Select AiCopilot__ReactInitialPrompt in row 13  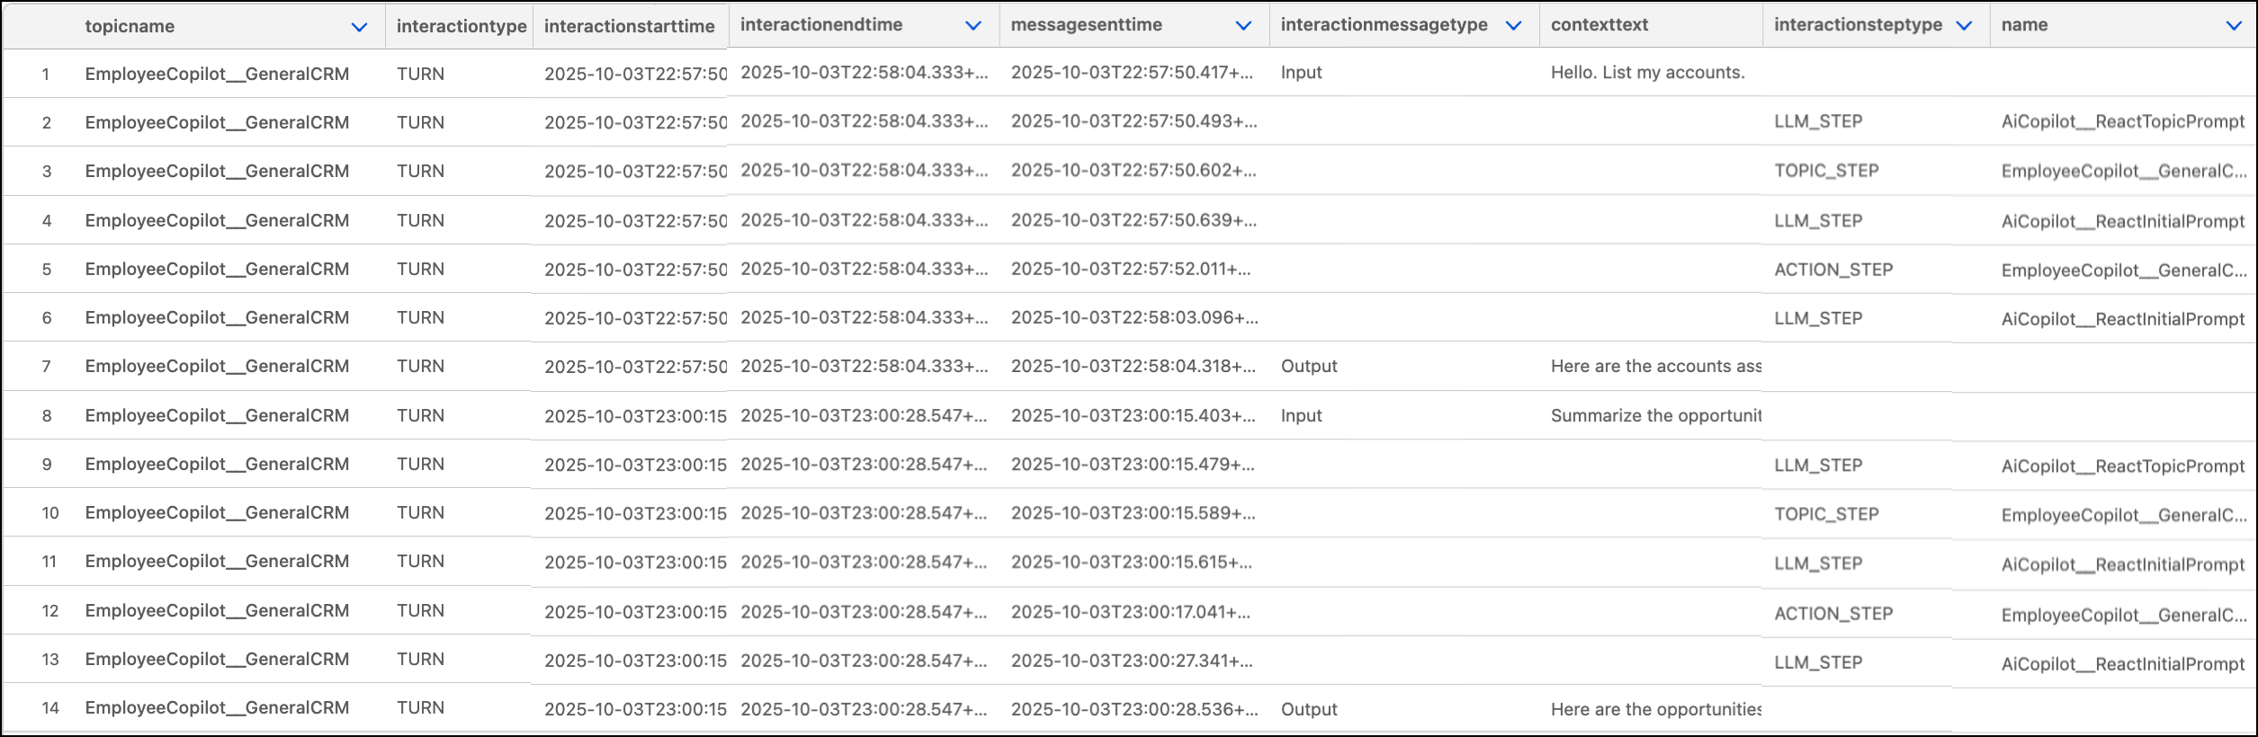tap(2123, 664)
